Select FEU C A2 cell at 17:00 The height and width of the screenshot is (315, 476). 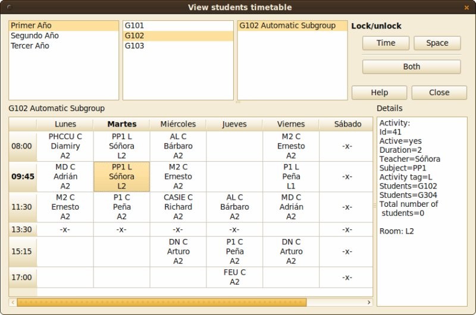pos(234,278)
